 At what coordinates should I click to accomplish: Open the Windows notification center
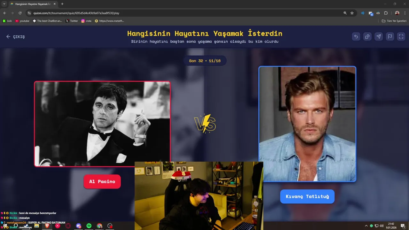(403, 226)
